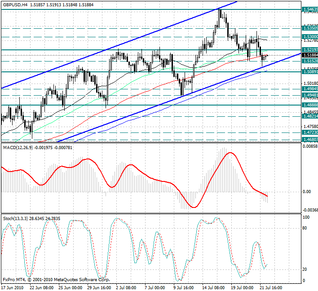This screenshot has width=318, height=291.
Task: Click the 19 Jul 00:00 time label
Action: pyautogui.click(x=242, y=288)
